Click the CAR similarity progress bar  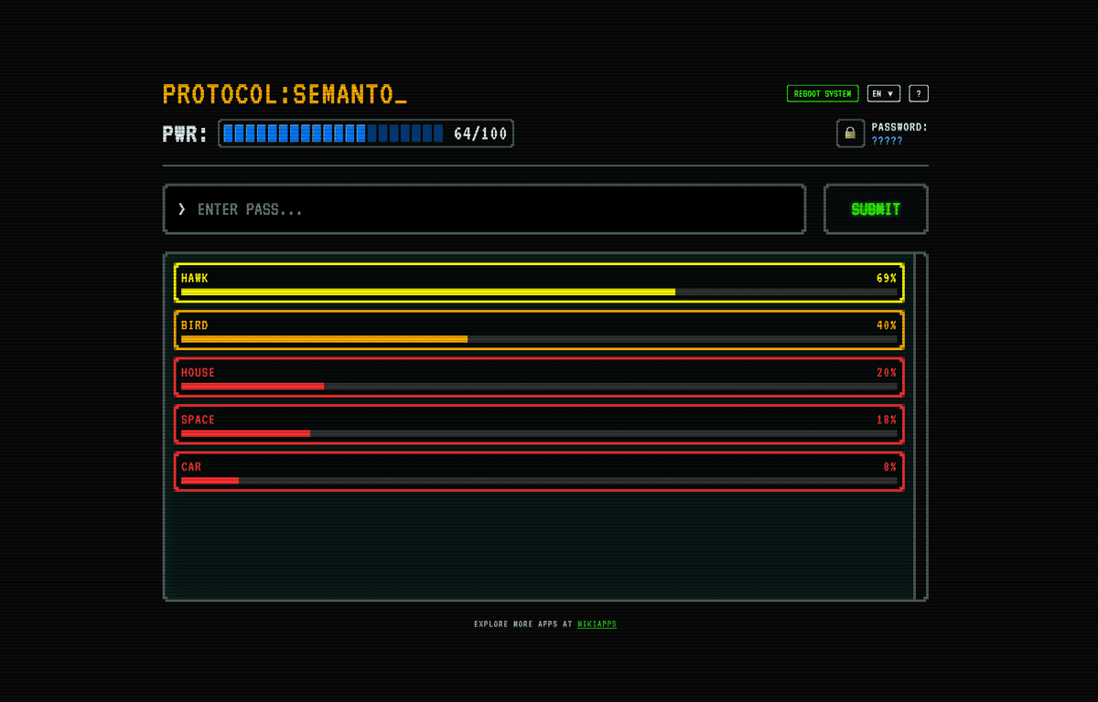[x=538, y=480]
